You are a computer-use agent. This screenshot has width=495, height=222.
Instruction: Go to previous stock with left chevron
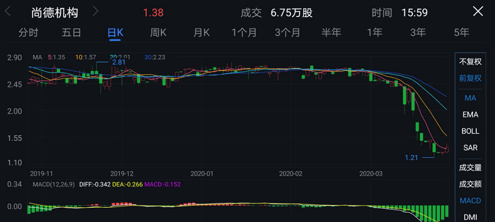[8, 12]
